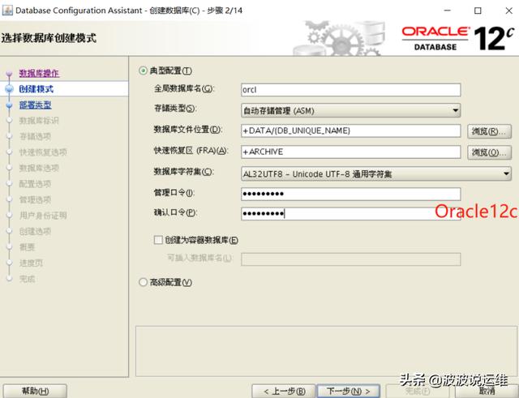This screenshot has height=398, width=519.
Task: Click the 帮助 help button
Action: click(x=35, y=391)
